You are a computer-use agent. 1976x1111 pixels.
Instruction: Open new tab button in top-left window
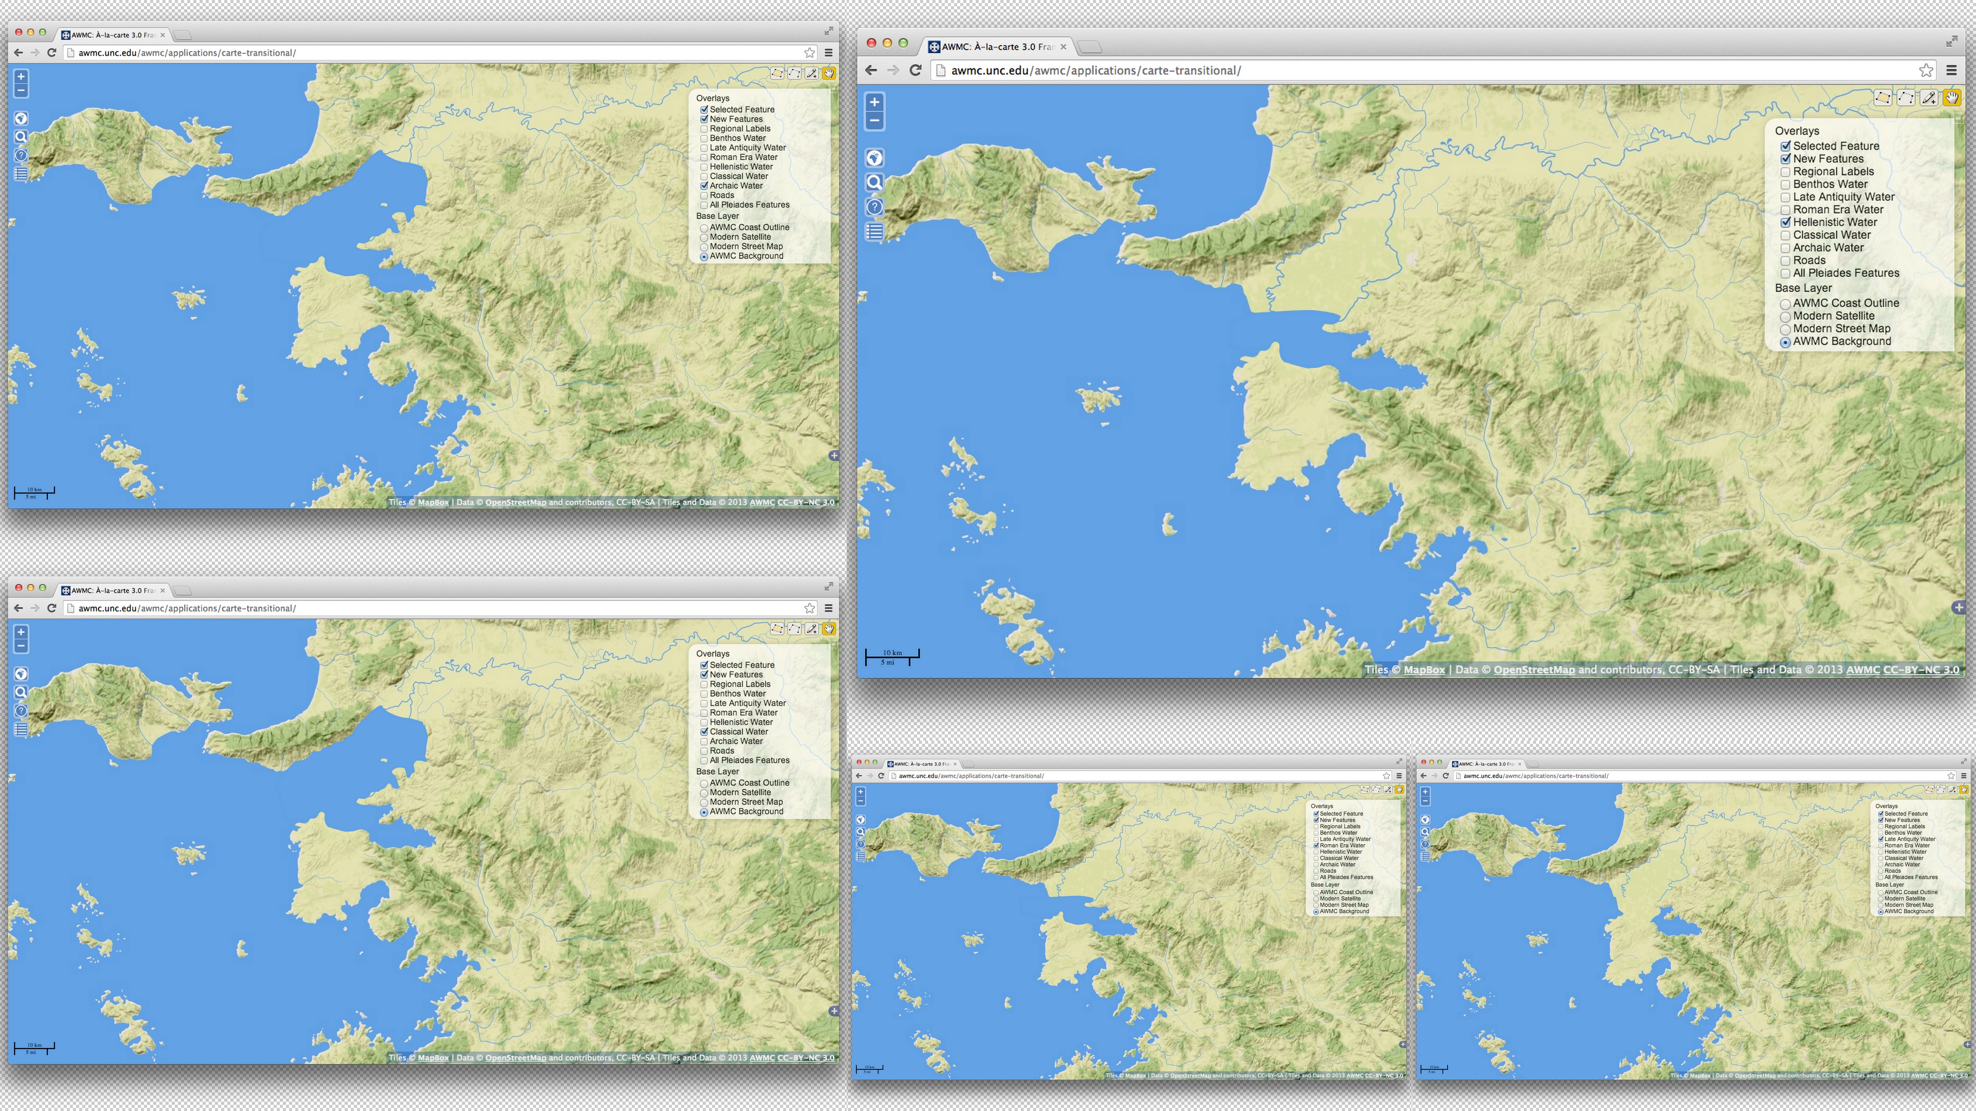pyautogui.click(x=183, y=34)
